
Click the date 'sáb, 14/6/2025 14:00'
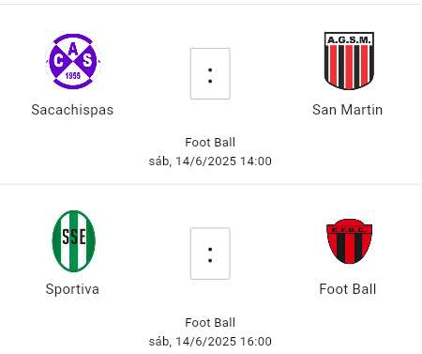[210, 162]
